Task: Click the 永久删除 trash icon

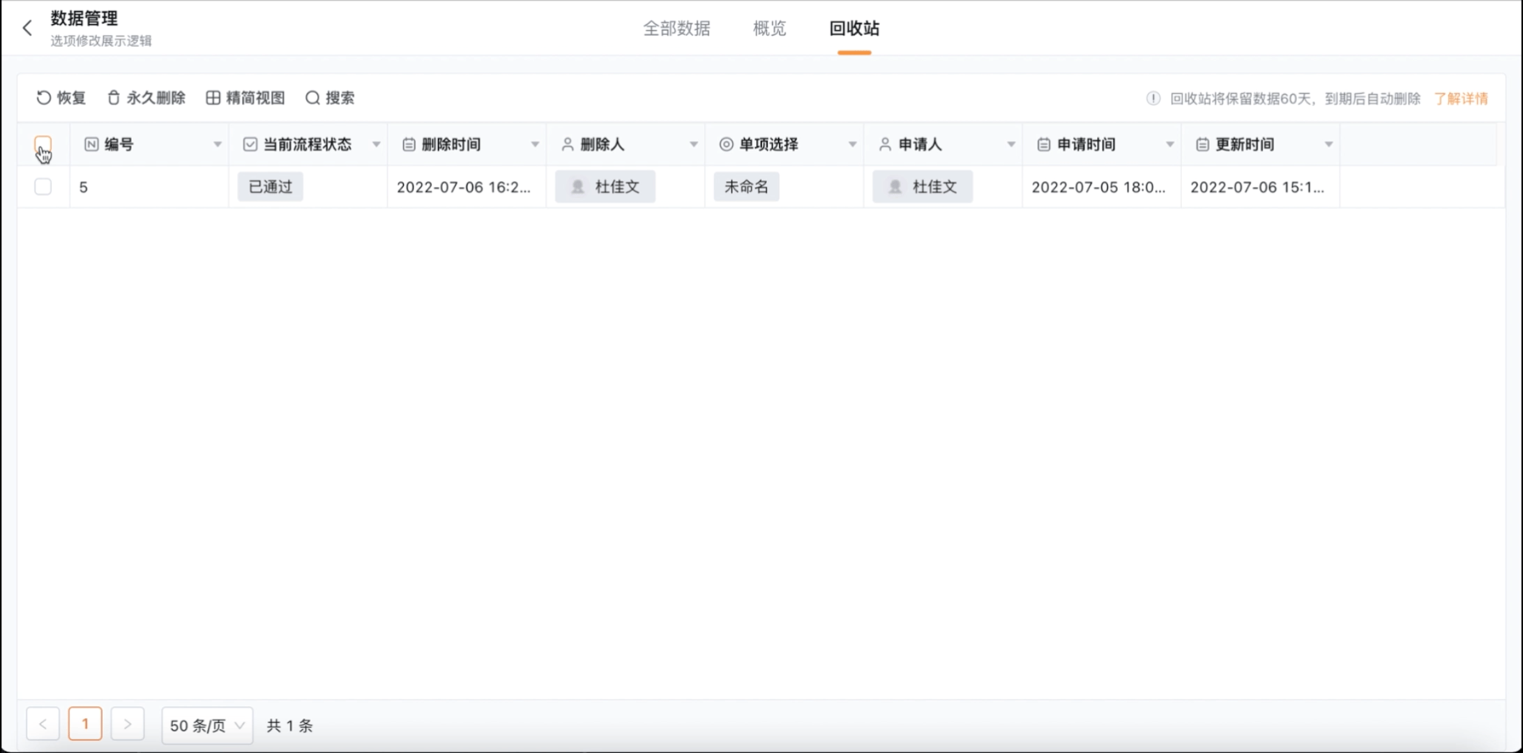Action: tap(114, 98)
